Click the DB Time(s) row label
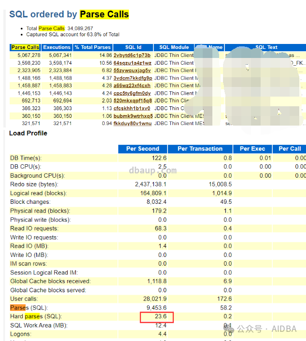 coord(26,158)
